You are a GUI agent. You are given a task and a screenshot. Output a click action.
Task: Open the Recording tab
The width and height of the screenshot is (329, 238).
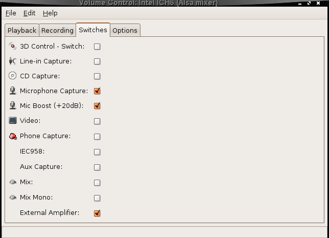pyautogui.click(x=57, y=30)
